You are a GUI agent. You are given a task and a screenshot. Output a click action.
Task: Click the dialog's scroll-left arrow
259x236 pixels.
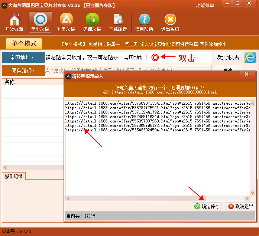pyautogui.click(x=68, y=198)
